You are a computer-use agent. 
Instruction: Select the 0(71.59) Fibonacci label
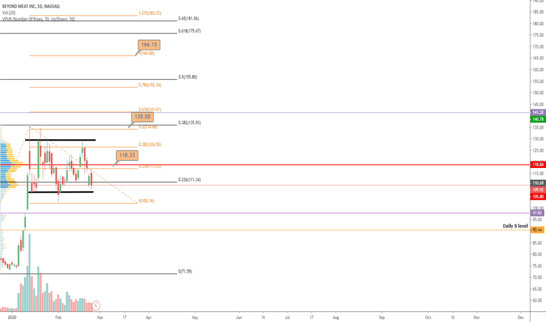(185, 271)
